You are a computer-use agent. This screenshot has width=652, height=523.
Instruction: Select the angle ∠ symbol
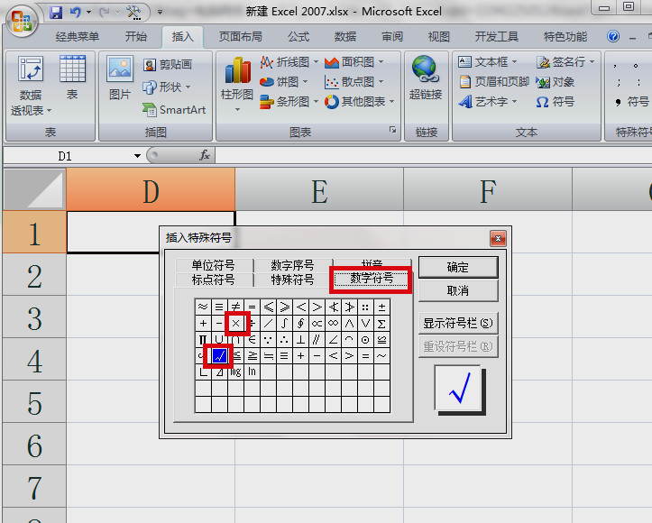[x=333, y=339]
